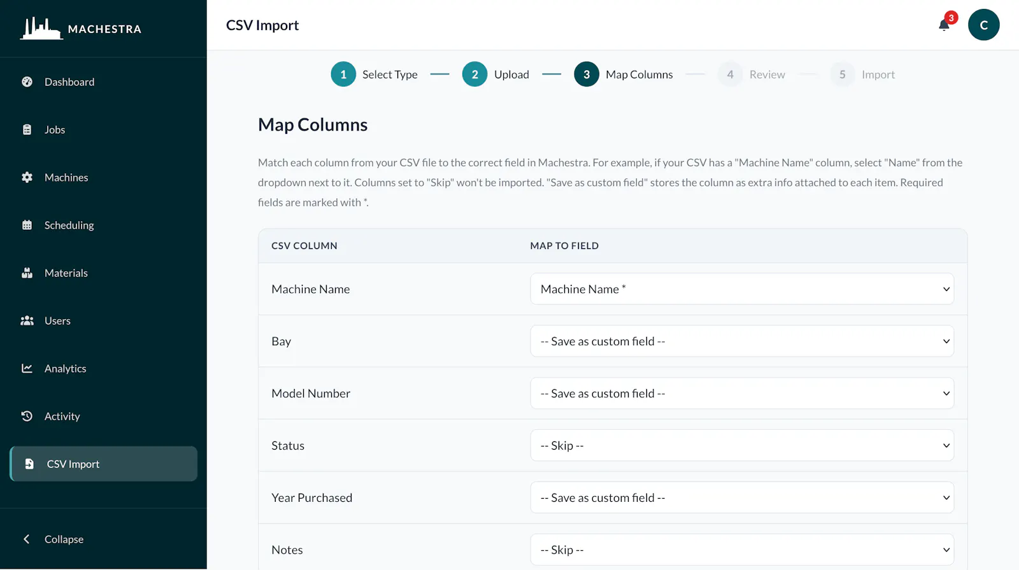
Task: Click the Activity history icon
Action: [27, 416]
